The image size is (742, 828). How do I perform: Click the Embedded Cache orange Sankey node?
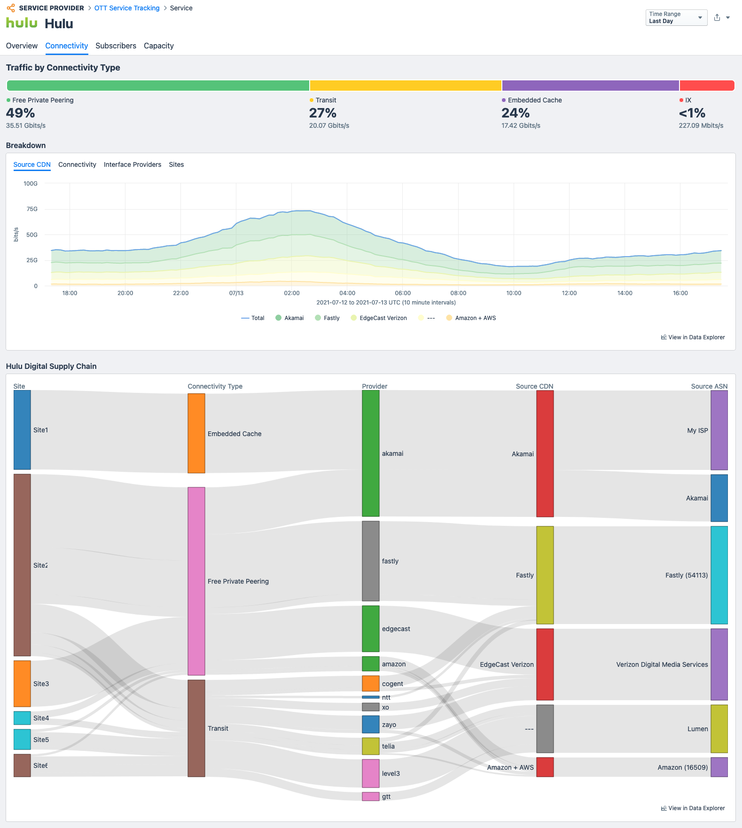[x=196, y=433]
